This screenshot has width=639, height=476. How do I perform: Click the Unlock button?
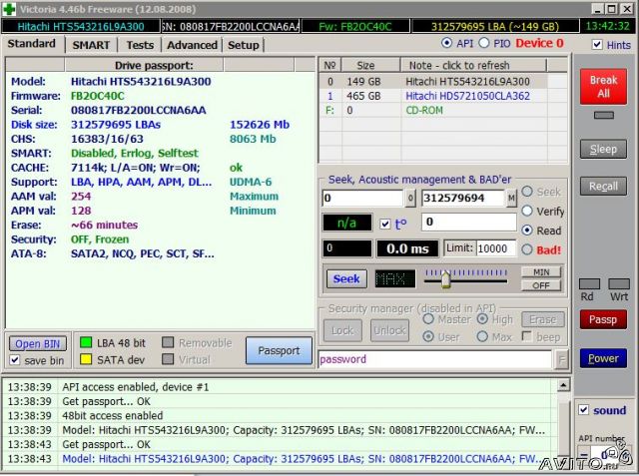[389, 330]
